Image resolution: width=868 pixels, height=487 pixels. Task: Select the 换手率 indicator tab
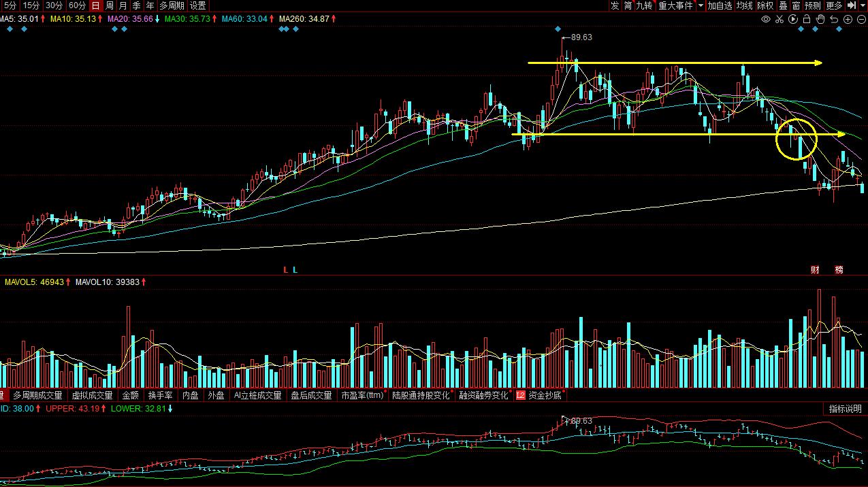(160, 395)
